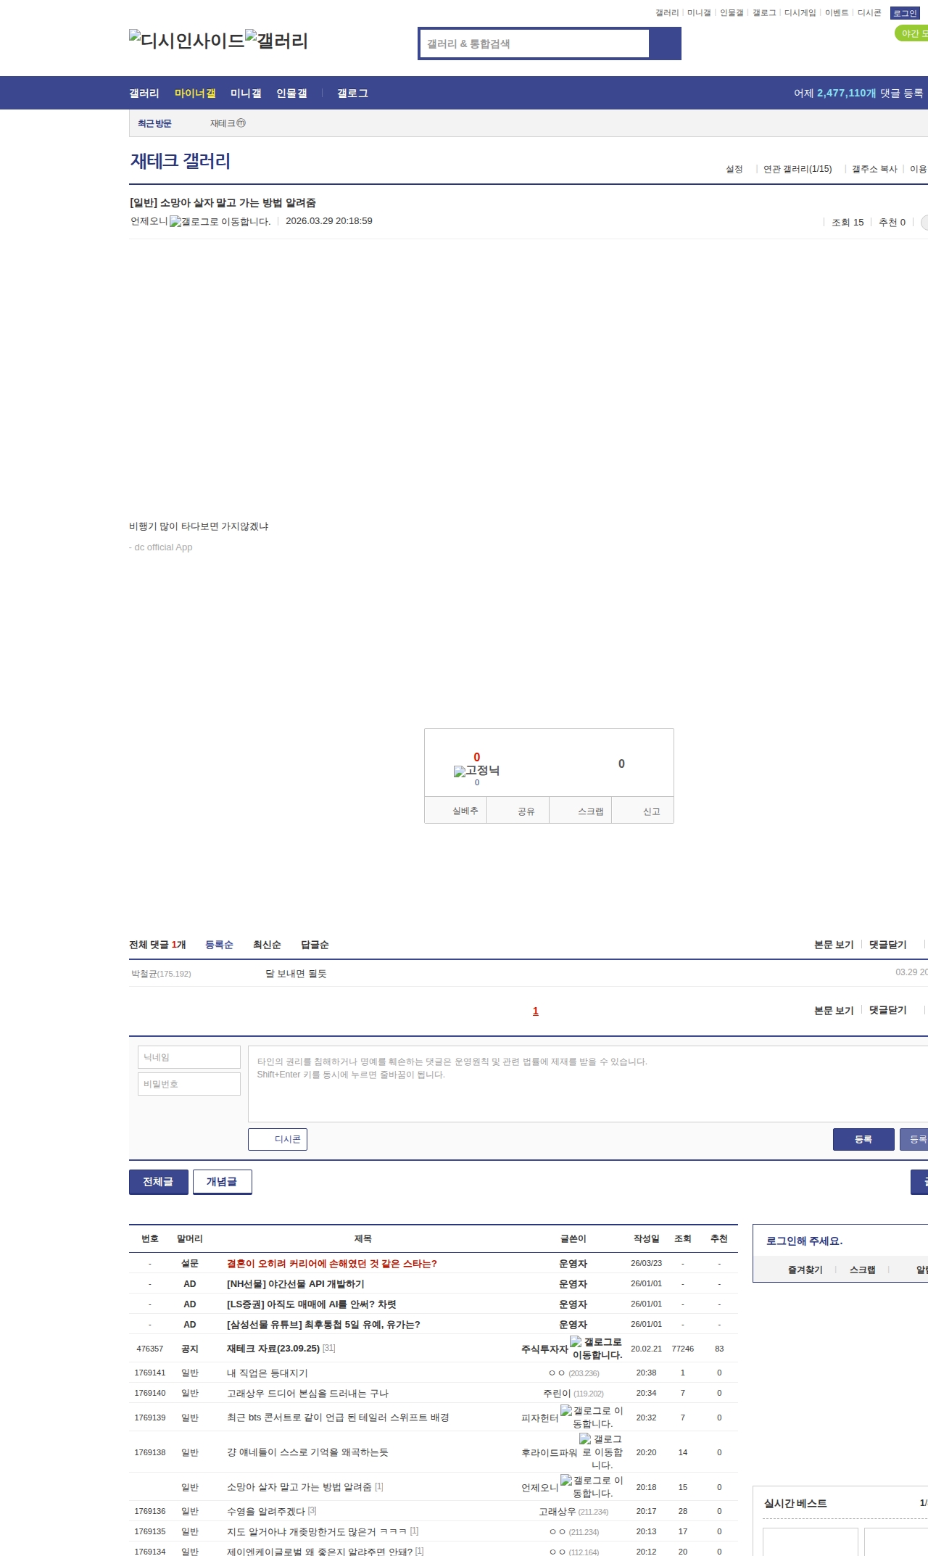Open AD post [NH선물] 야간선물 API 개발하기
This screenshot has width=928, height=1556.
click(296, 1284)
